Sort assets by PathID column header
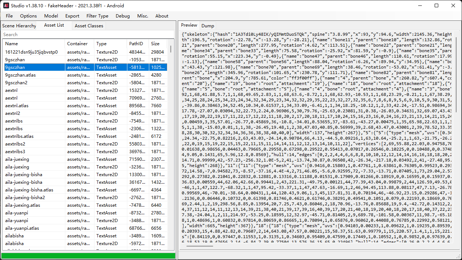Screen dimensions: 462x260 138,43
